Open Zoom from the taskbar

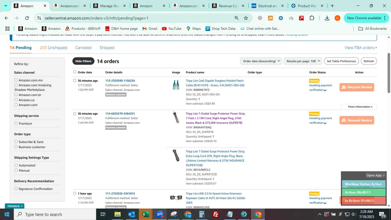(160, 214)
